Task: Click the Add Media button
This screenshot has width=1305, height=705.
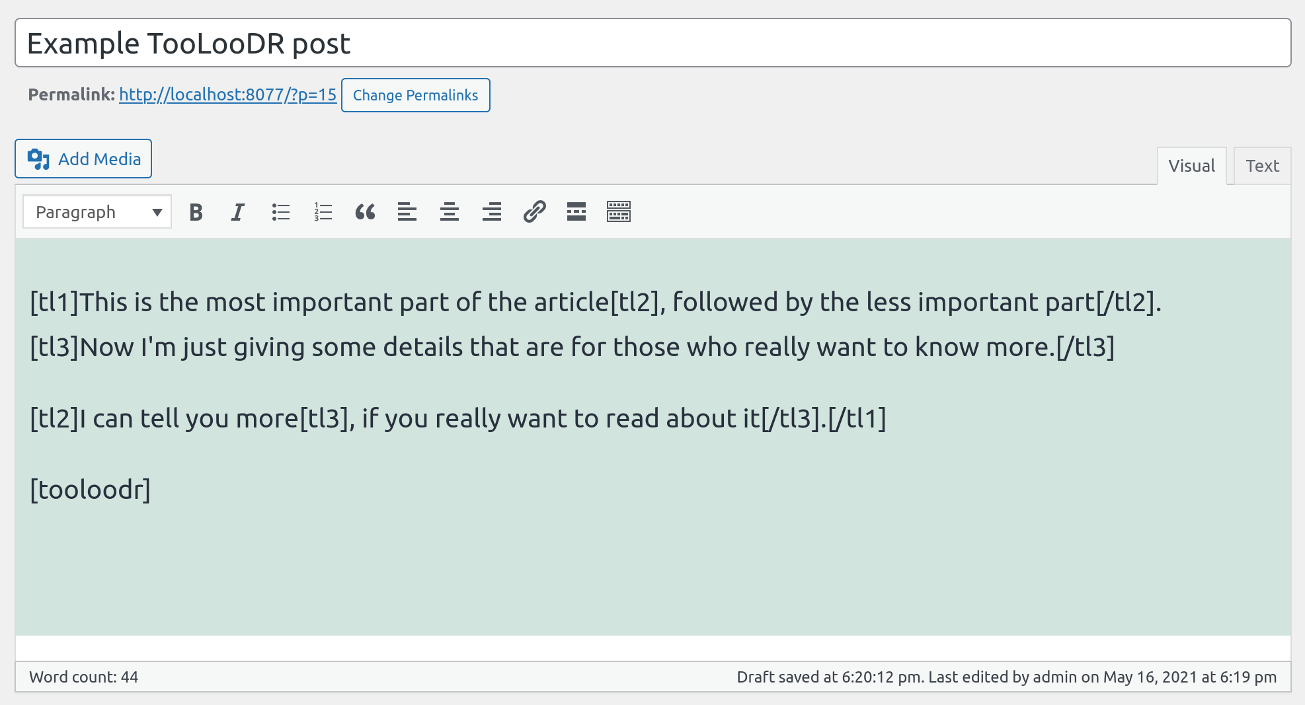Action: click(83, 159)
